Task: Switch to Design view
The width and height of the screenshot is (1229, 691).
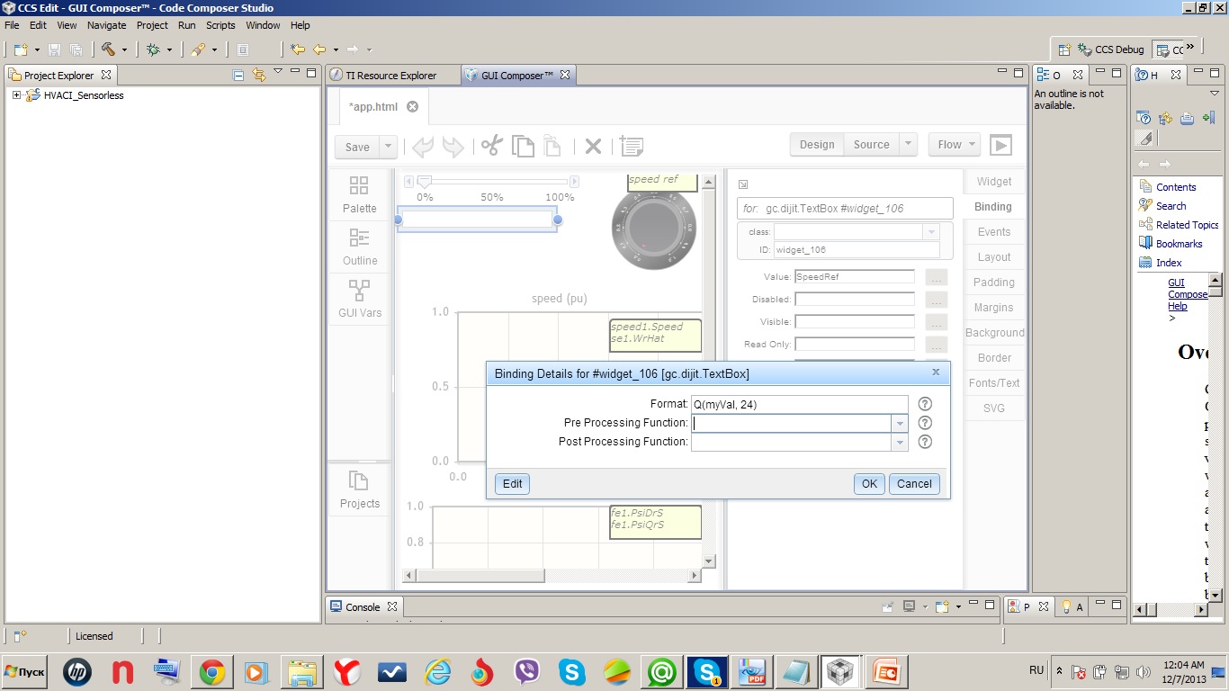Action: 817,144
